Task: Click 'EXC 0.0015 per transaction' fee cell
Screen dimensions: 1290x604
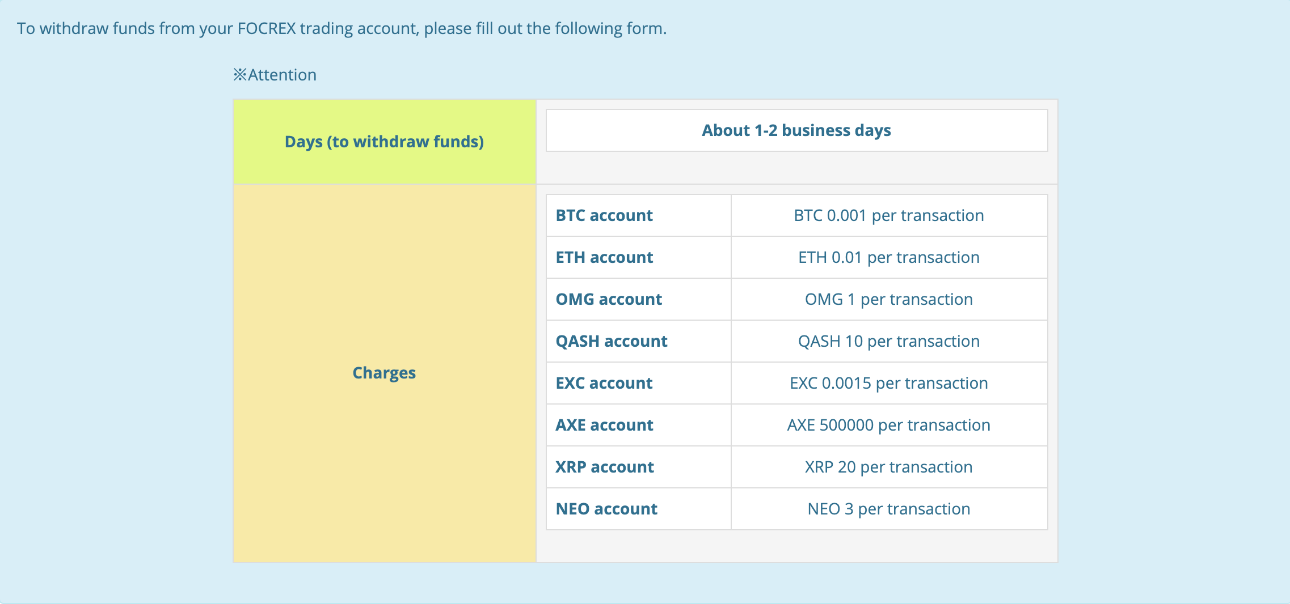Action: pos(888,383)
